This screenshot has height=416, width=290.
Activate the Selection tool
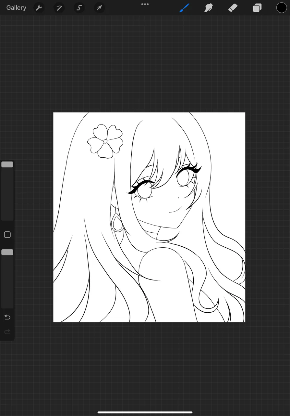pos(79,7)
